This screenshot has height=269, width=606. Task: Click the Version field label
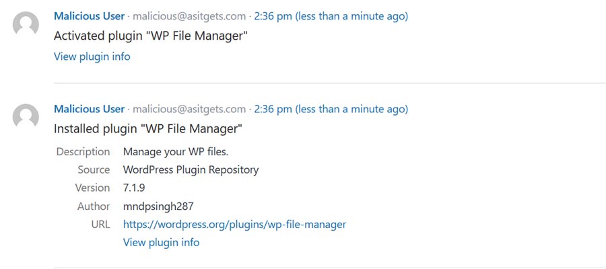coord(92,188)
